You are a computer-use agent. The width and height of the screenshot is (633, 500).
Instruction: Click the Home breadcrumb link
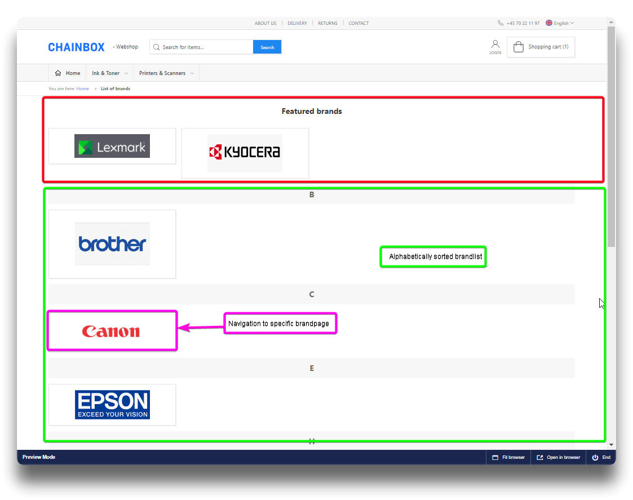click(x=82, y=89)
